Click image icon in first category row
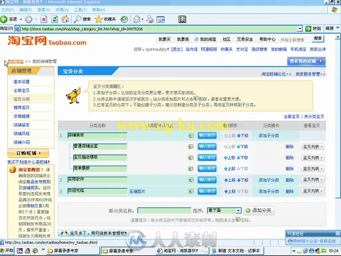The height and width of the screenshot is (256, 341). tap(190, 136)
